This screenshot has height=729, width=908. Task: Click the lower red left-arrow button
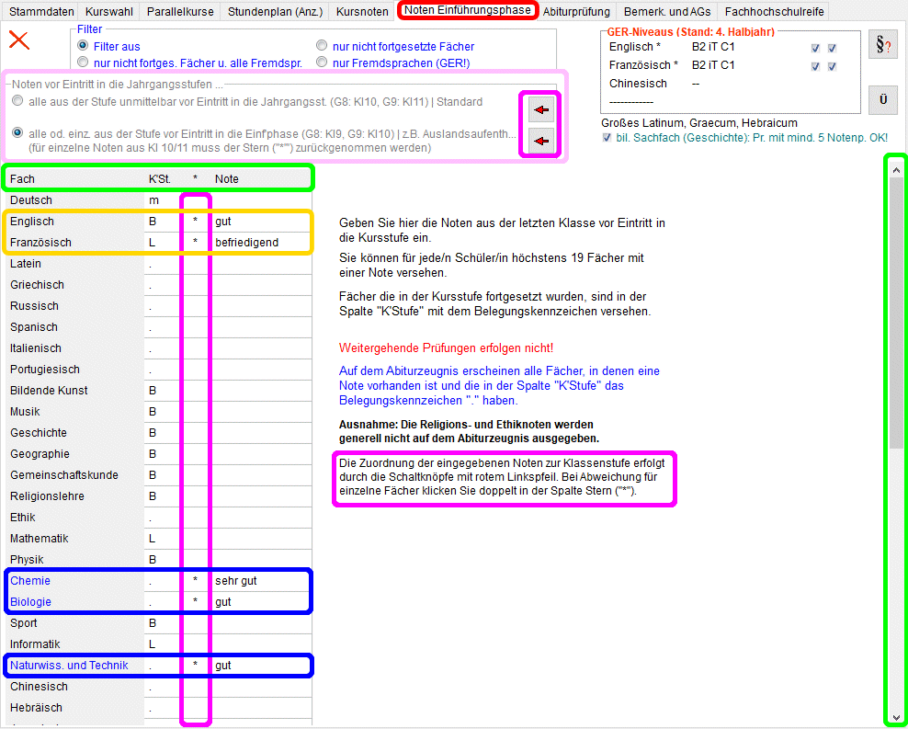541,141
